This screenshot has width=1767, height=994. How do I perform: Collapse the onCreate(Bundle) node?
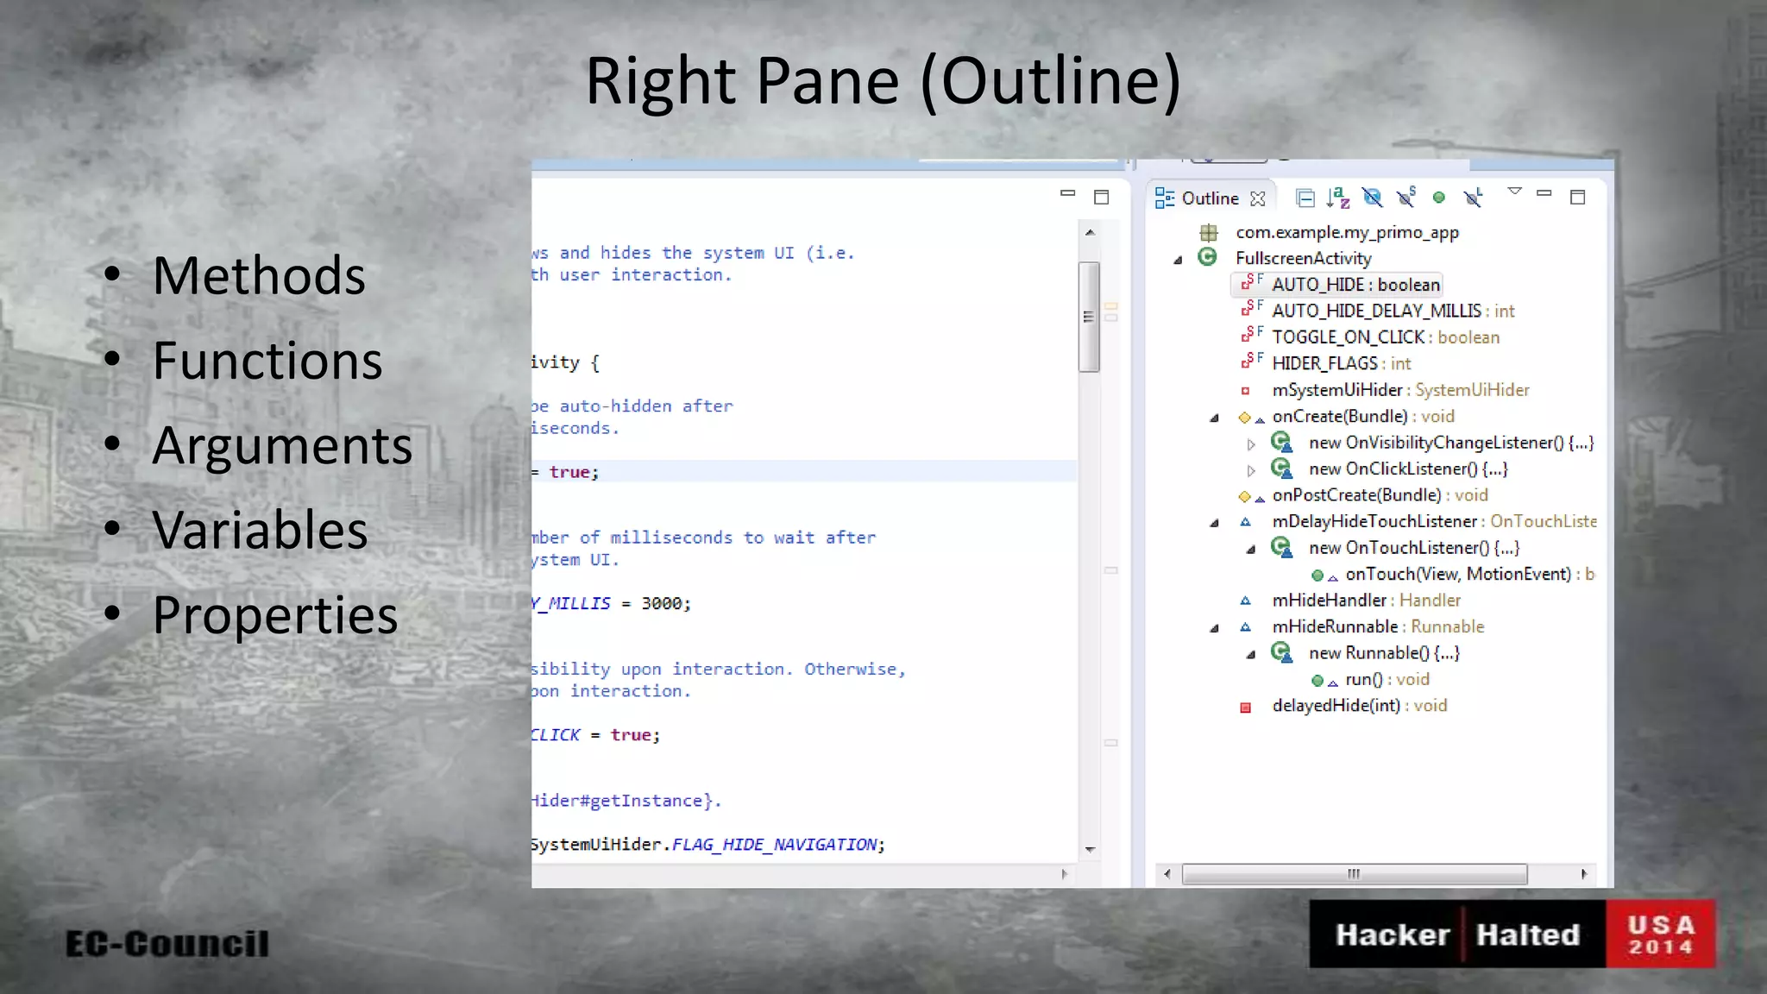coord(1214,418)
